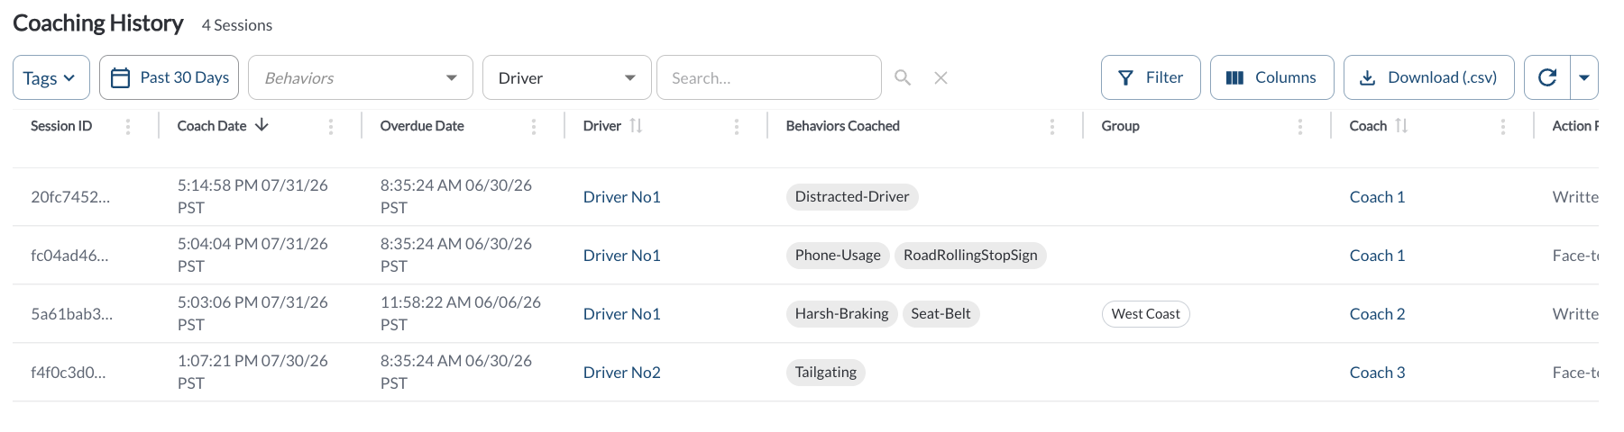Sort by the Coach Date arrow
1624x432 pixels.
(261, 125)
